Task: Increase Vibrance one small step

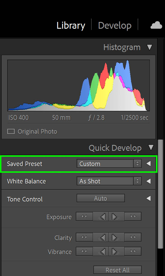Action: [116, 251]
